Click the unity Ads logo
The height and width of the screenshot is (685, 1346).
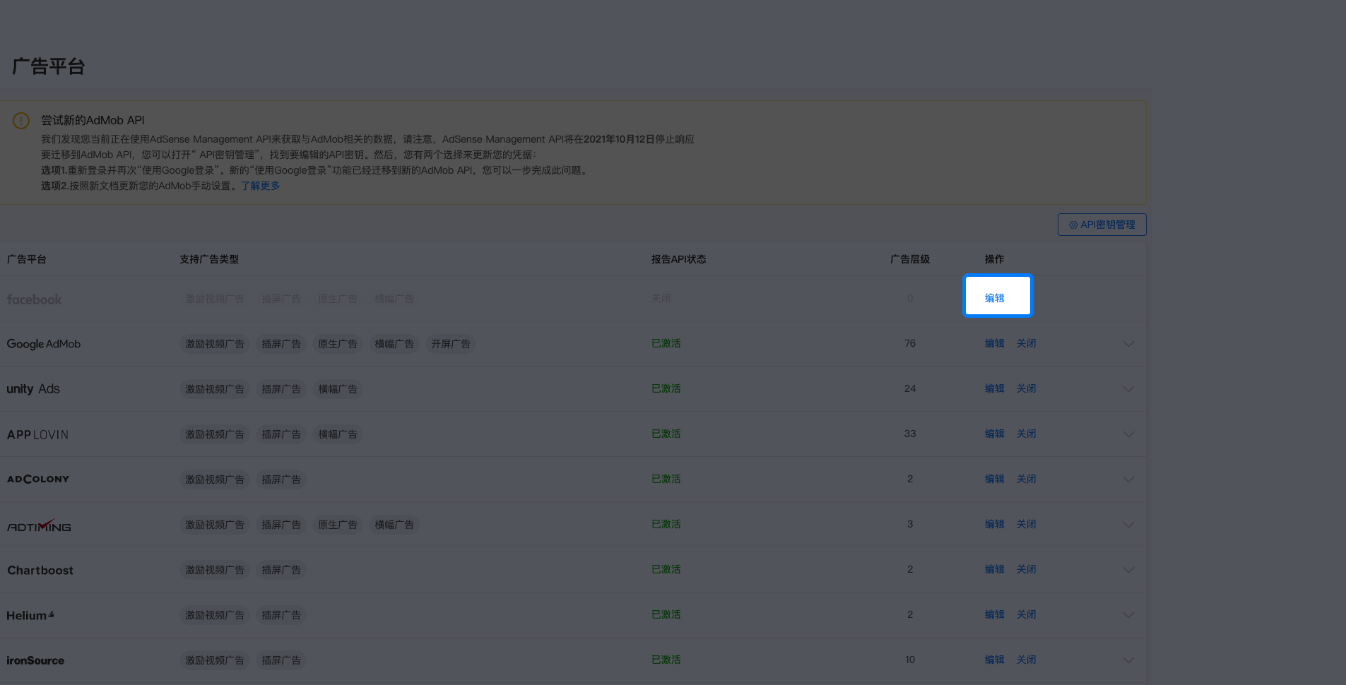33,389
